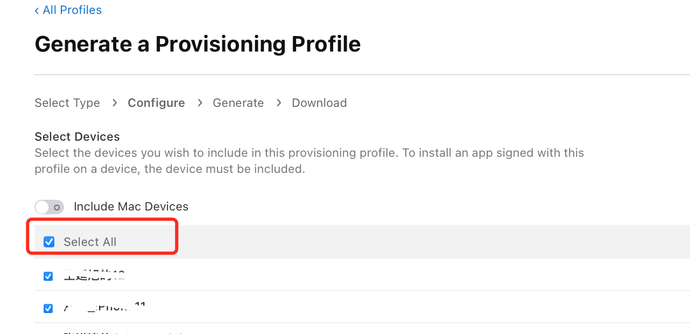The height and width of the screenshot is (334, 690).
Task: Click the Select Devices section heading
Action: 77,136
